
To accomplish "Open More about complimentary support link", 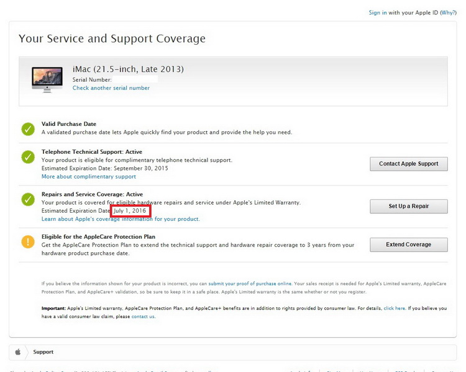I will (x=89, y=177).
